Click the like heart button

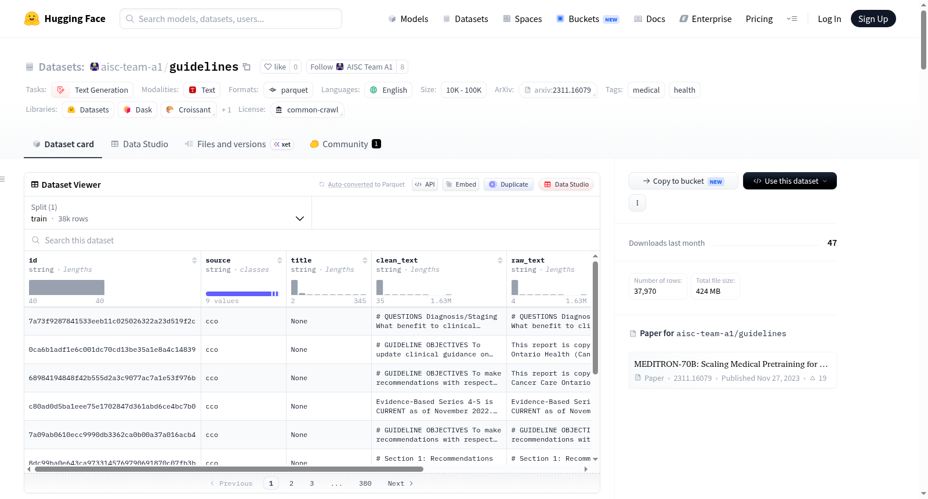point(275,67)
